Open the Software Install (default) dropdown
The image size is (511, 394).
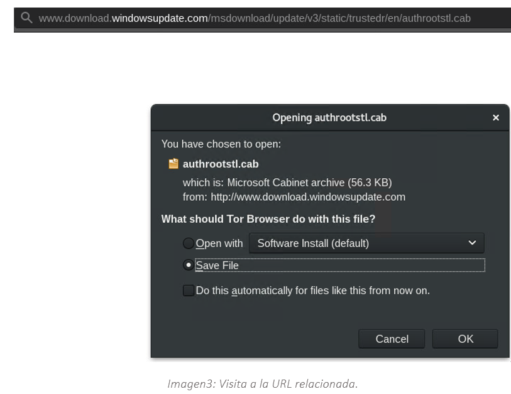[366, 243]
